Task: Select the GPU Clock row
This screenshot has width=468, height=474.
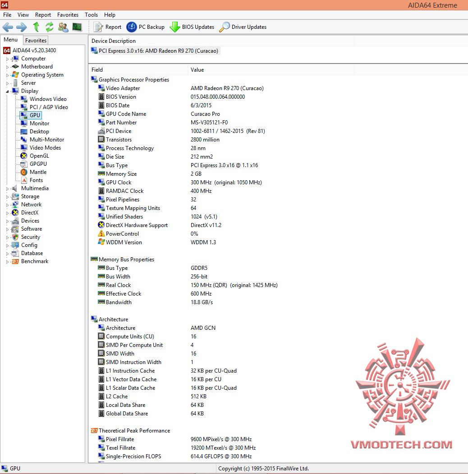Action: 180,182
